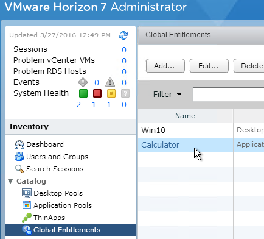Click the yellow health count 1
This screenshot has height=239, width=264.
click(x=109, y=105)
